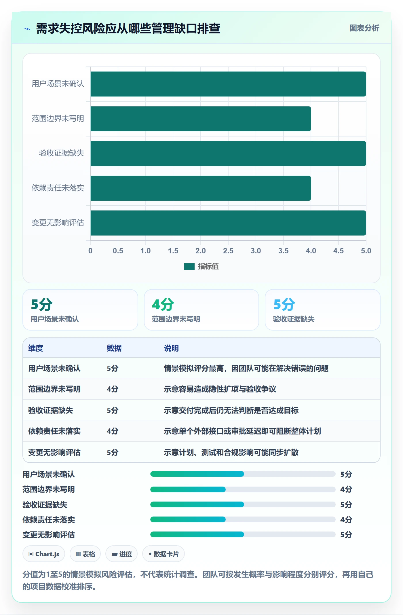Viewport: 403px width, 615px height.
Task: Click the 验收证据缺失 progress bar
Action: click(x=243, y=504)
